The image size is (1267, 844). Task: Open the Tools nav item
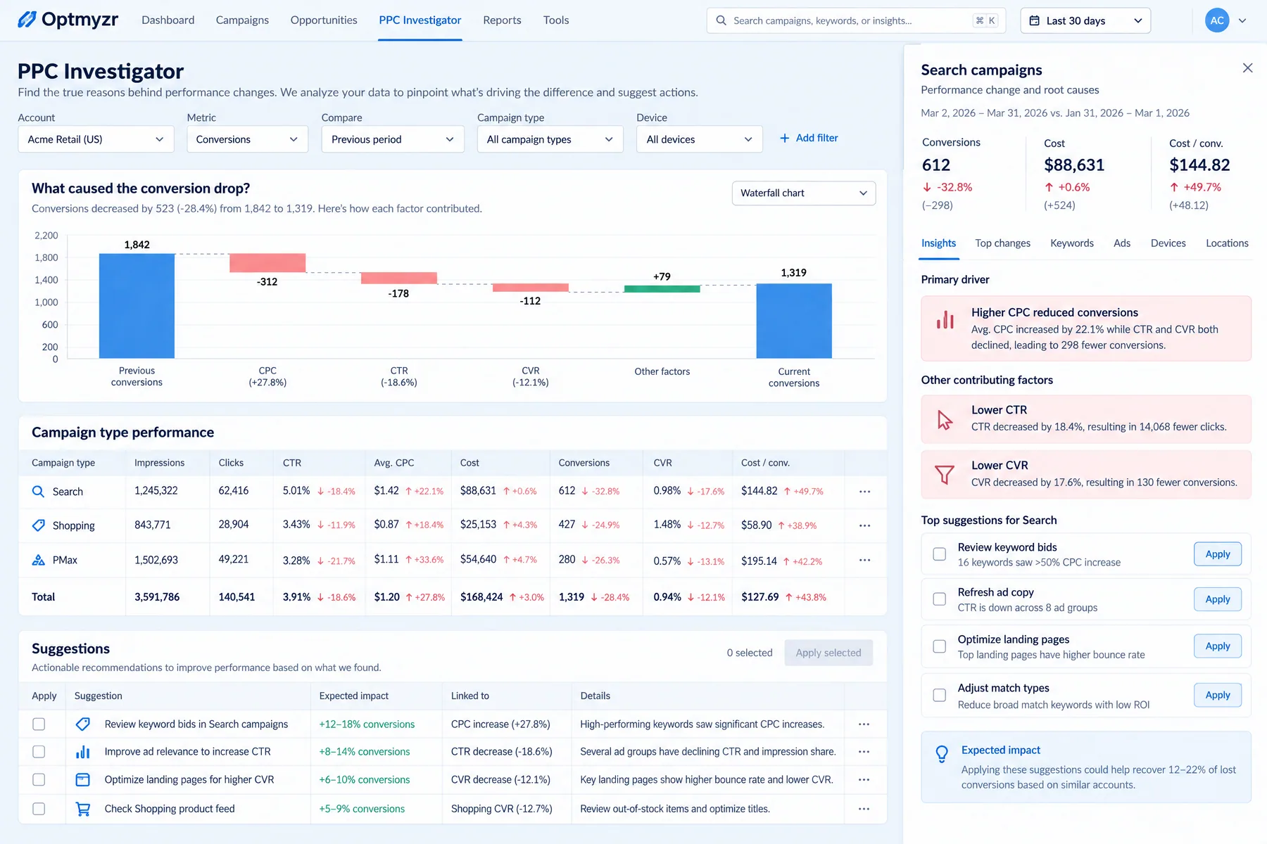(556, 20)
